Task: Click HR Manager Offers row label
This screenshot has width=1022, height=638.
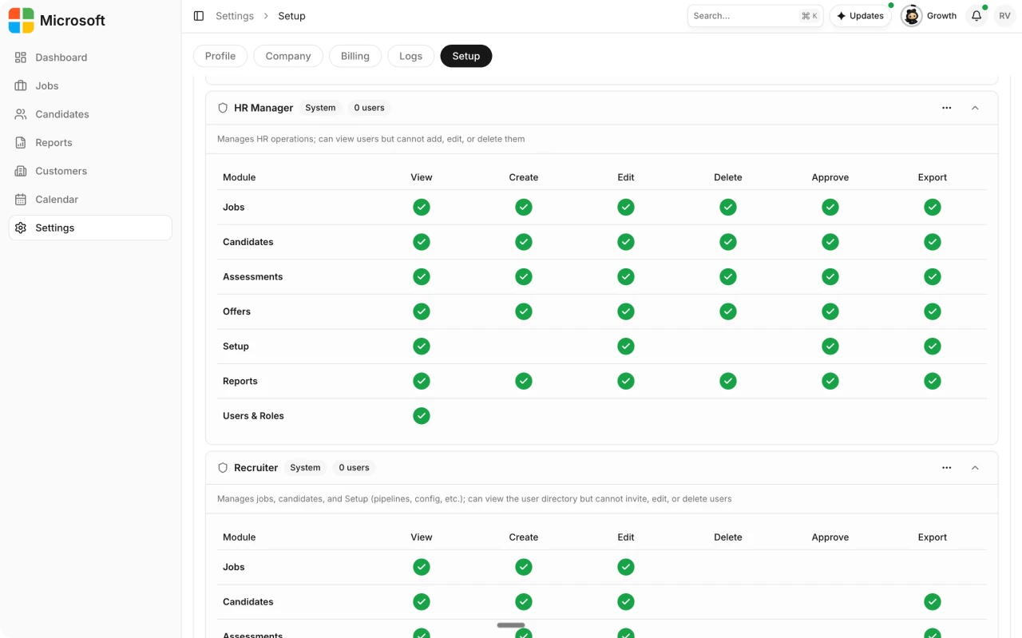Action: click(x=236, y=311)
